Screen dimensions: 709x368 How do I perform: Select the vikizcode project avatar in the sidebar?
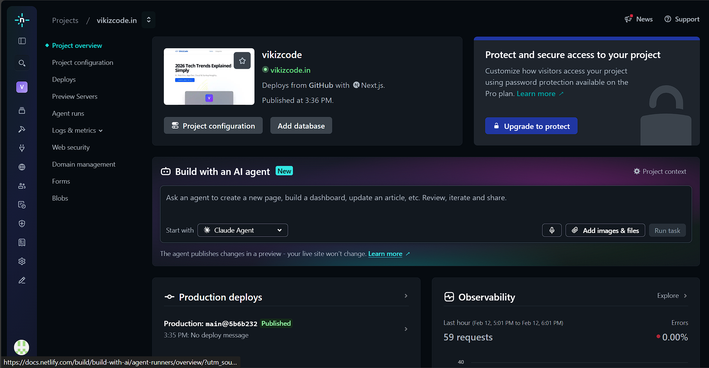point(22,87)
